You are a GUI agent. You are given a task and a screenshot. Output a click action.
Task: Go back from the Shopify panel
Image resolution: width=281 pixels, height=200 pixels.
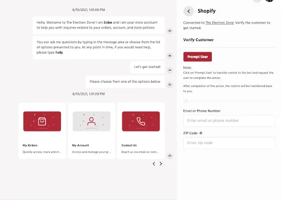pos(188,11)
